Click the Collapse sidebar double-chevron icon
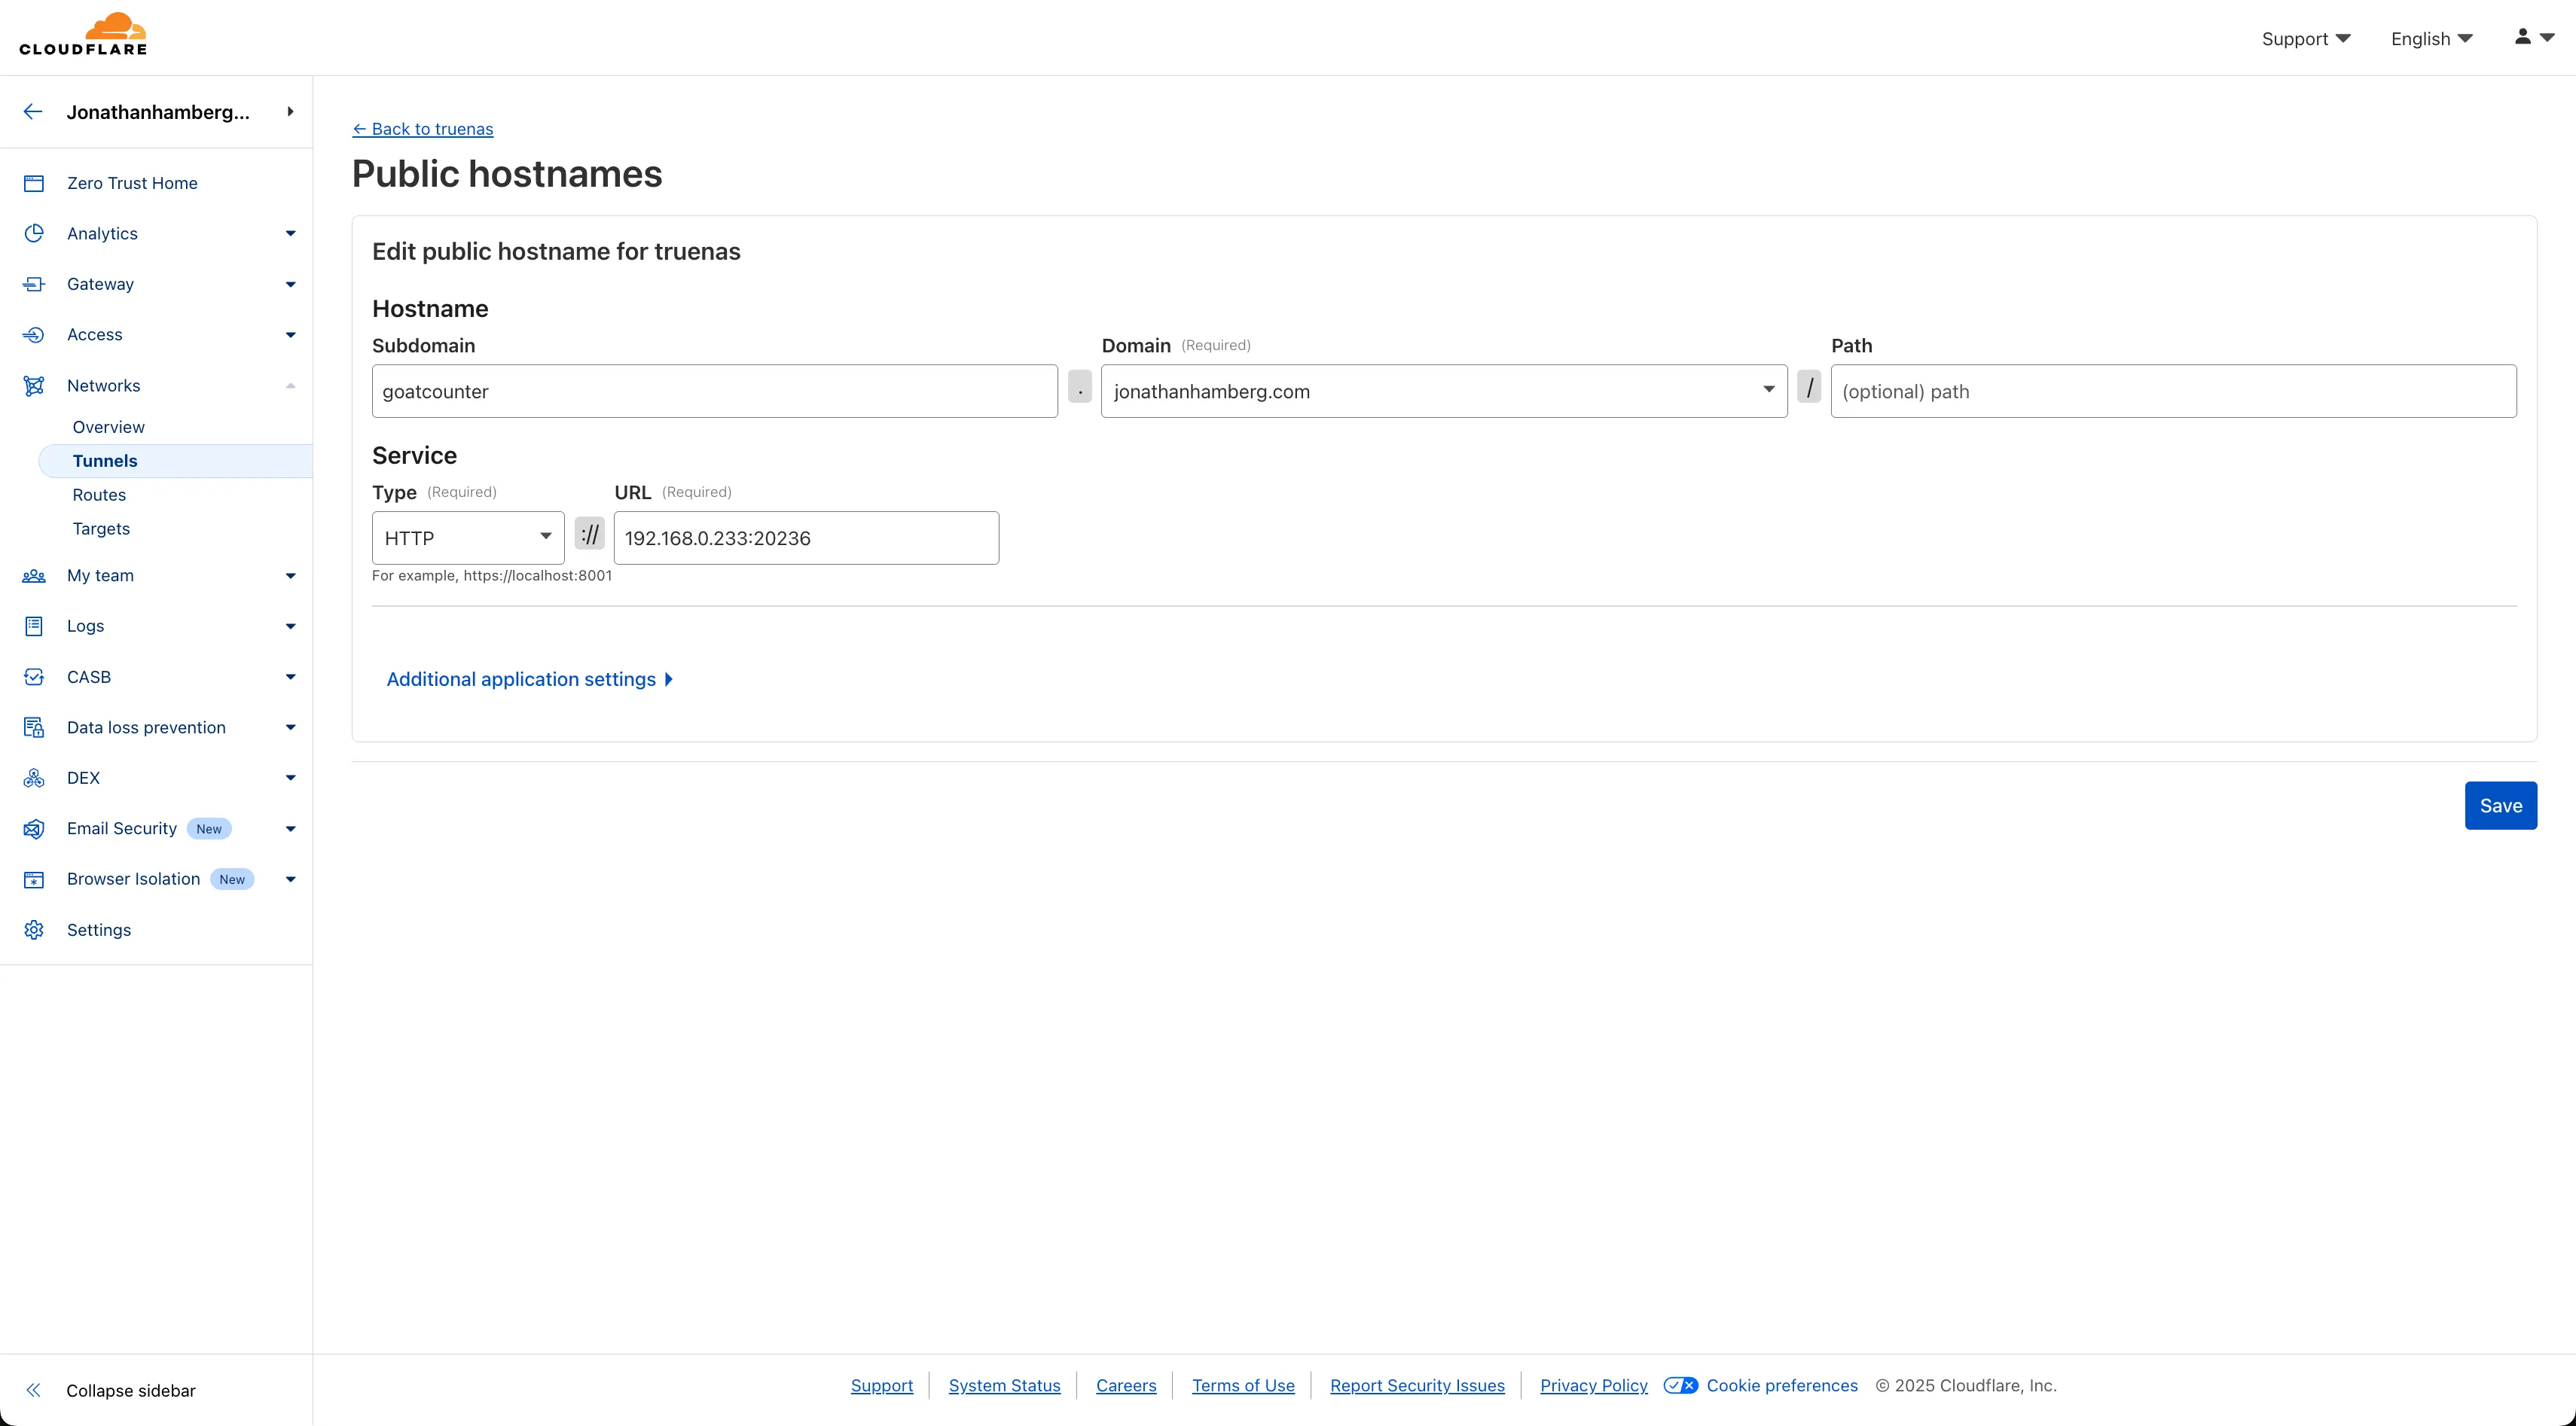The height and width of the screenshot is (1426, 2576). [x=33, y=1390]
